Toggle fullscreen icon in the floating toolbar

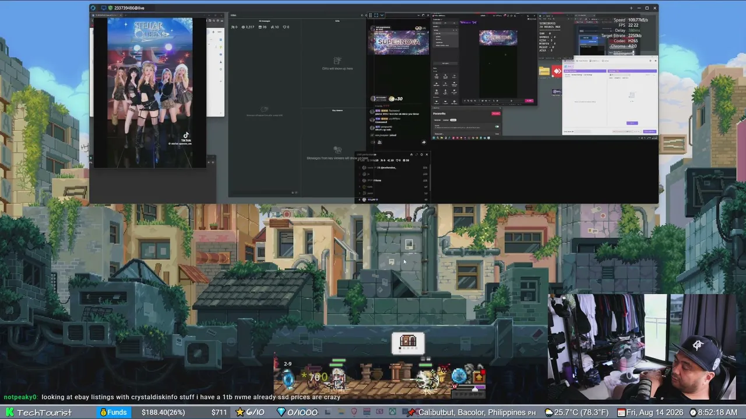[x=376, y=15]
